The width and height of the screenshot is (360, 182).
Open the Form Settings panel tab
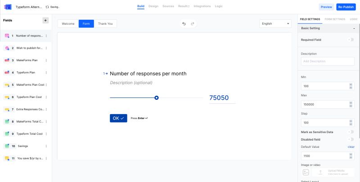(x=335, y=19)
